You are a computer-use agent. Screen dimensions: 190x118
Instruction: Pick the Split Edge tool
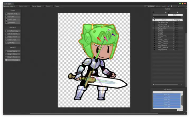[x=13, y=43]
